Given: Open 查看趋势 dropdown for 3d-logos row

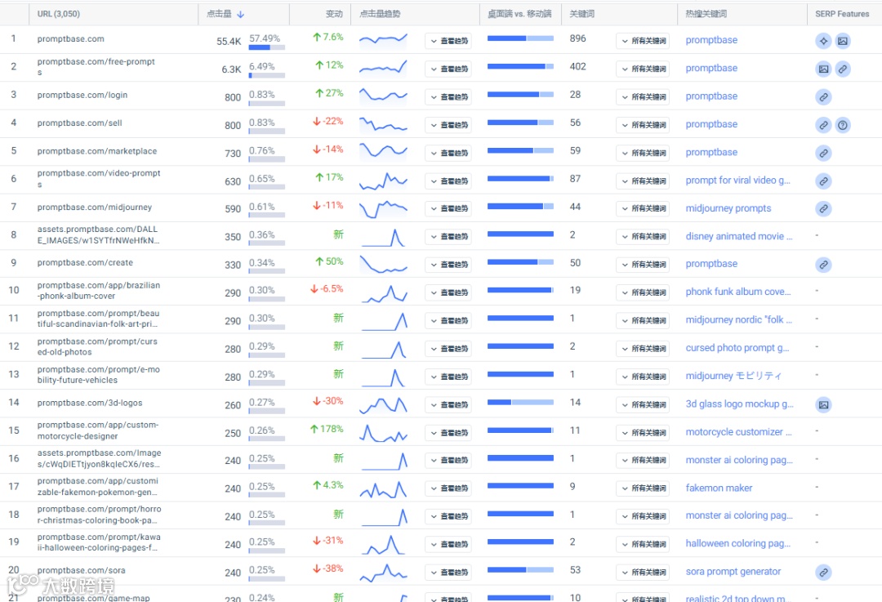Looking at the screenshot, I should coord(448,404).
